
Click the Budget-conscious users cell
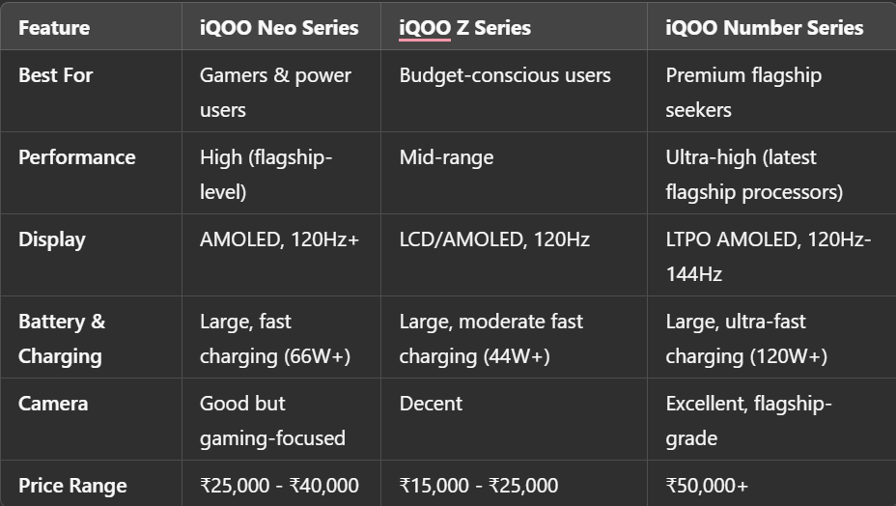[x=504, y=75]
